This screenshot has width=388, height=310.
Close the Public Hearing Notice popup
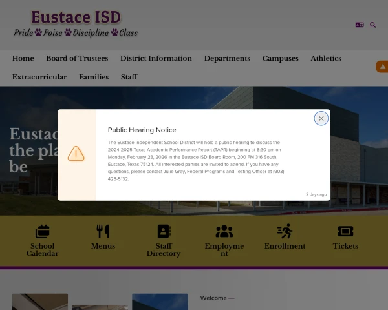coord(321,118)
